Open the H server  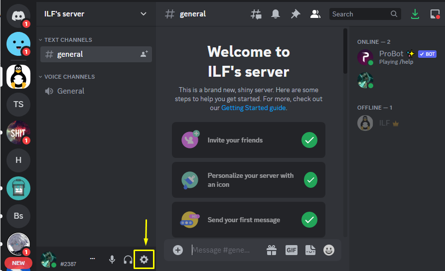[x=18, y=160]
